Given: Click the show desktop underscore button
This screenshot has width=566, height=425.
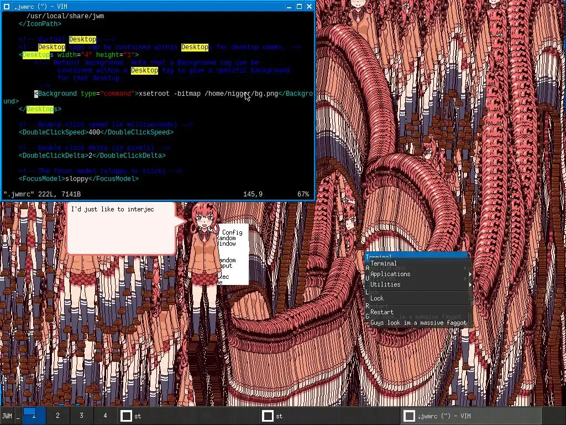Looking at the screenshot, I should (18, 416).
